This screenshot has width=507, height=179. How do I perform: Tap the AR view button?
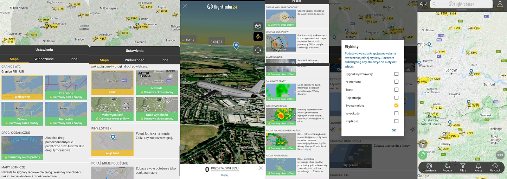pos(423,4)
